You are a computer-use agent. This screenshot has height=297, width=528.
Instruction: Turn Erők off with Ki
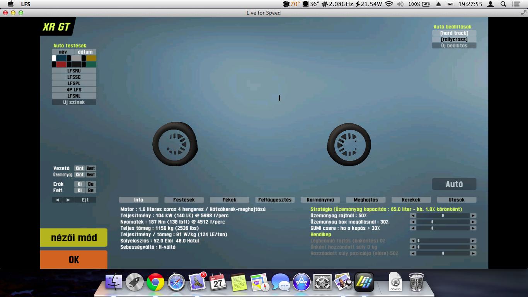pyautogui.click(x=80, y=184)
